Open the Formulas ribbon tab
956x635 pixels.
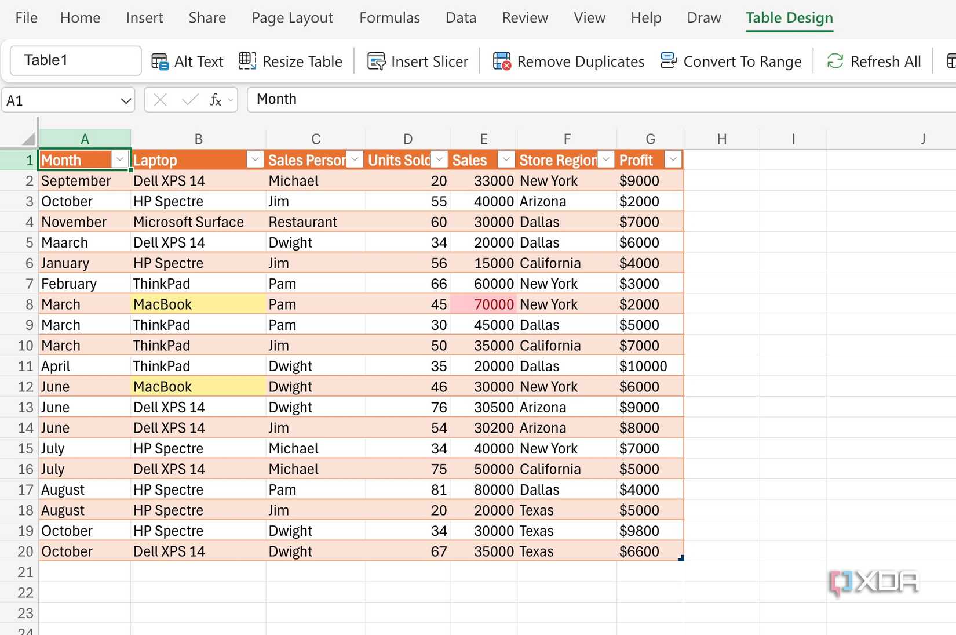(389, 17)
